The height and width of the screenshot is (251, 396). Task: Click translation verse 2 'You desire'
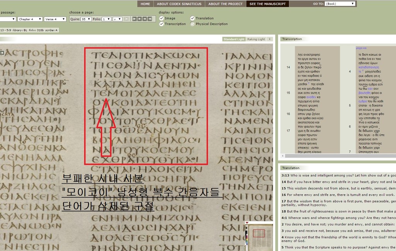pyautogui.click(x=339, y=224)
